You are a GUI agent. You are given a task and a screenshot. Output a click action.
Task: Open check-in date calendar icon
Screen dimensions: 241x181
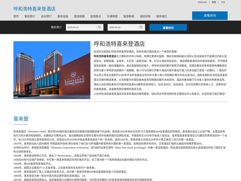[x=99, y=27]
